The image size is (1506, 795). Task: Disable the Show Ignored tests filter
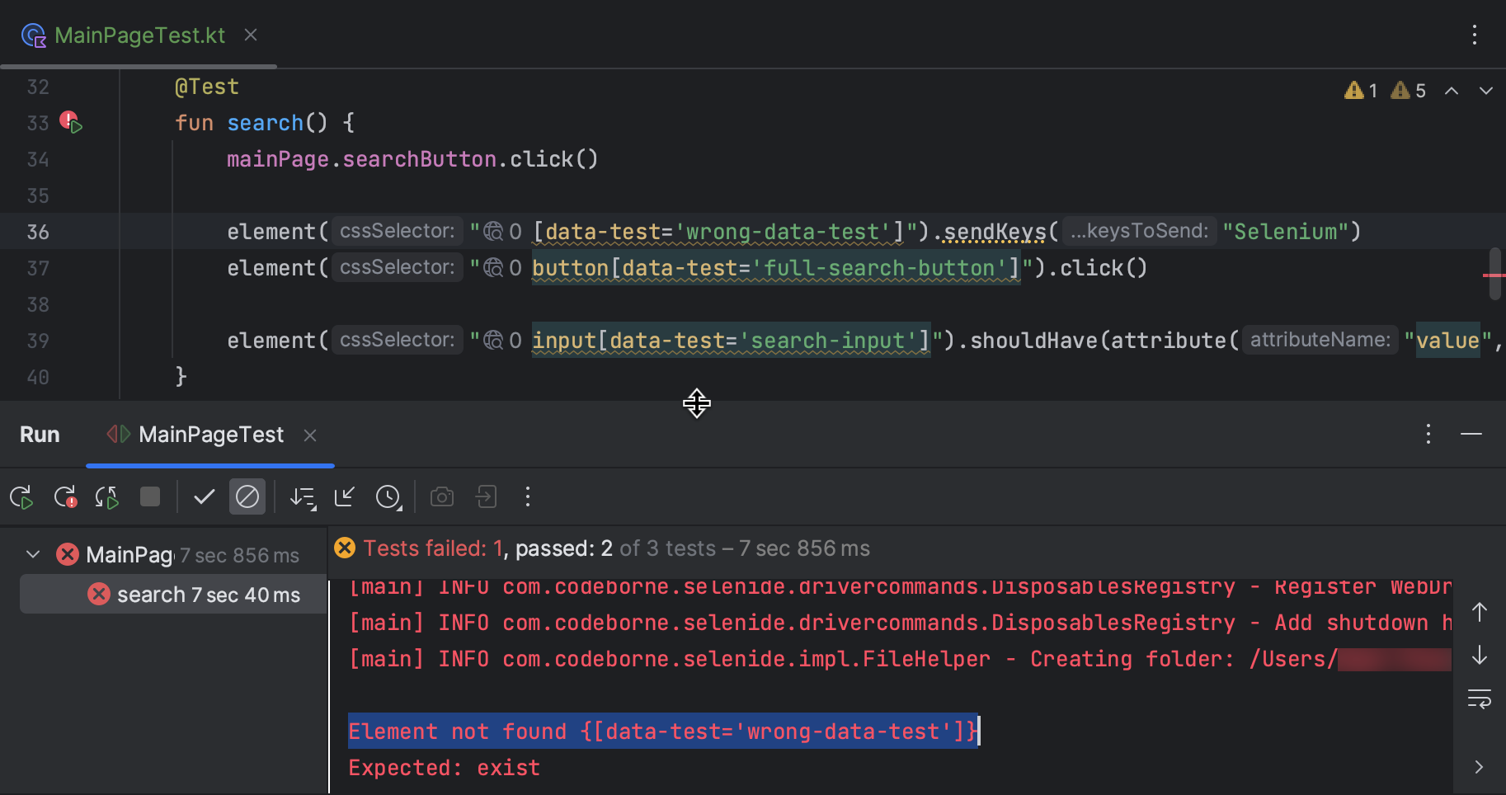click(x=247, y=496)
